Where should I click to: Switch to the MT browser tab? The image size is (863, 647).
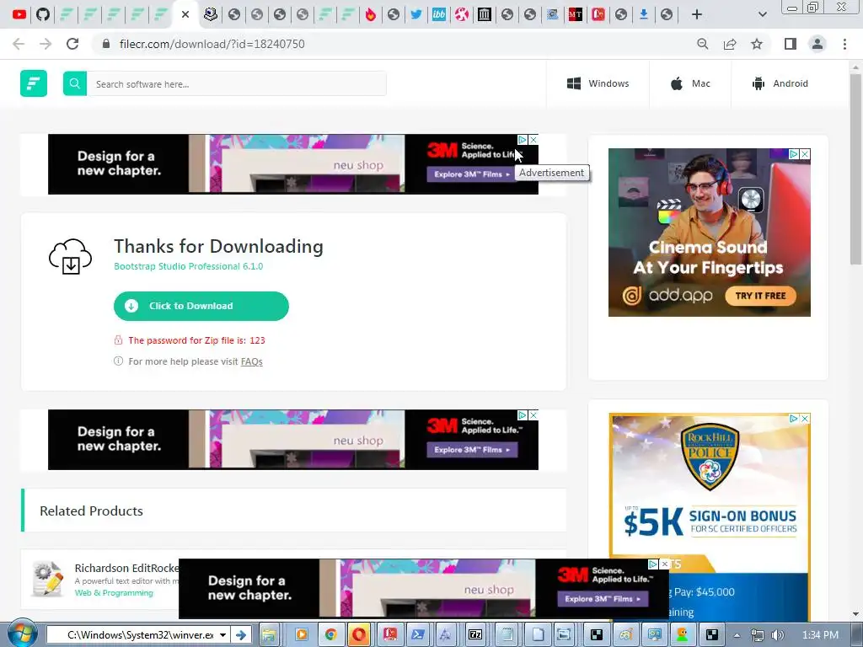pyautogui.click(x=575, y=14)
